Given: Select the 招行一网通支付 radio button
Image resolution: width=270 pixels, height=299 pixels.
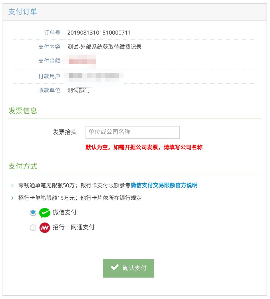Looking at the screenshot, I should (x=33, y=228).
